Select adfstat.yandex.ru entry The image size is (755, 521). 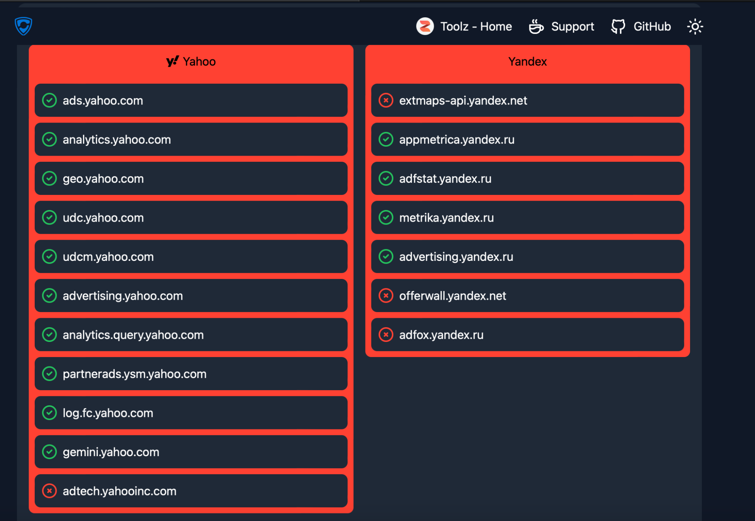tap(527, 178)
